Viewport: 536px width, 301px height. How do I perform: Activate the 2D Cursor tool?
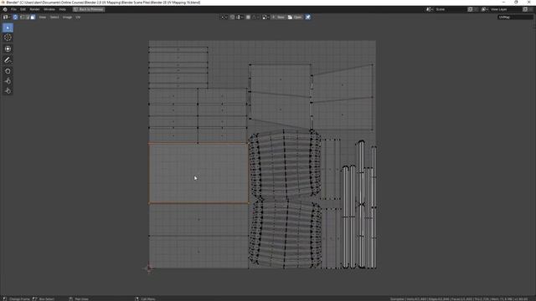[x=8, y=38]
